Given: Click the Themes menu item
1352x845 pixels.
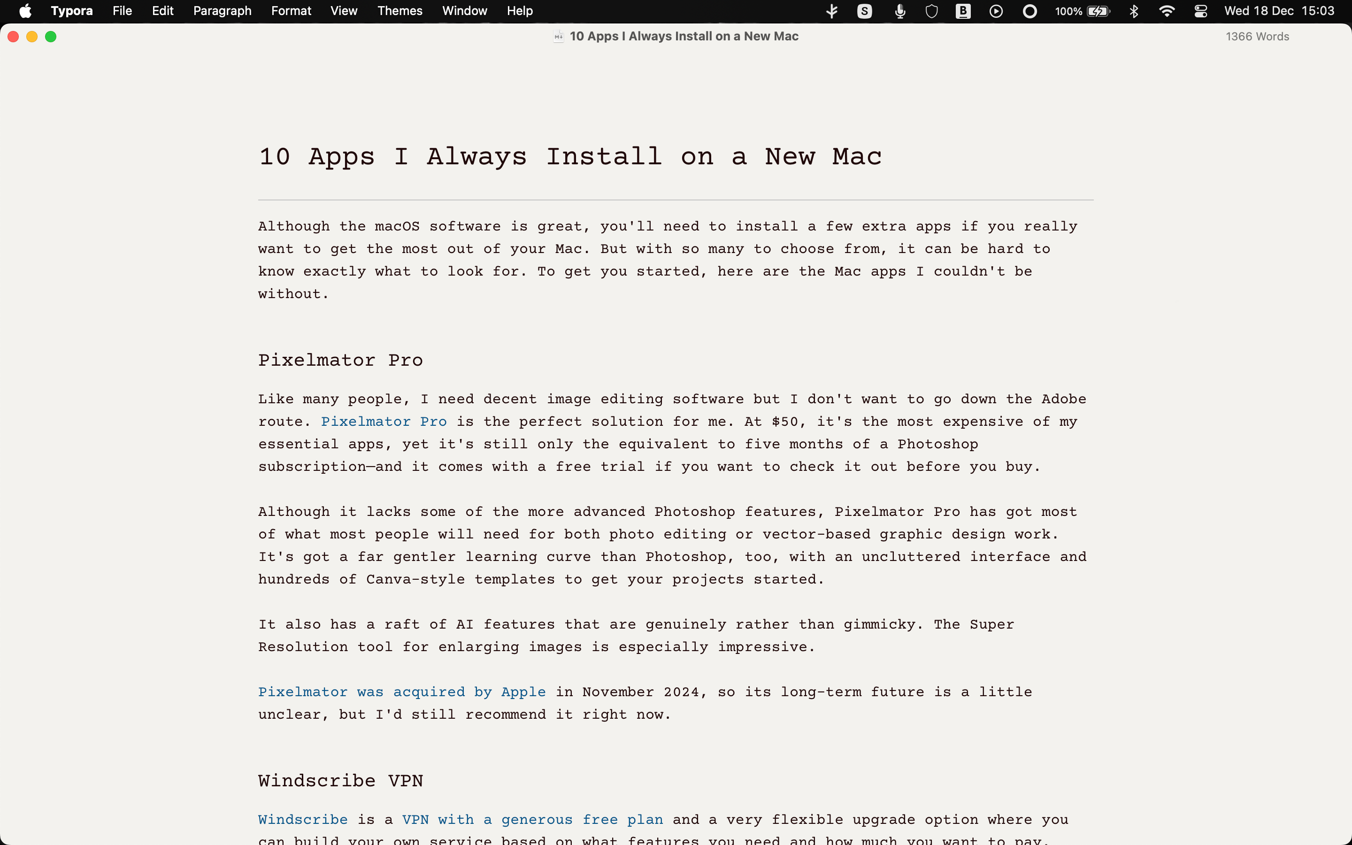Looking at the screenshot, I should (x=400, y=11).
